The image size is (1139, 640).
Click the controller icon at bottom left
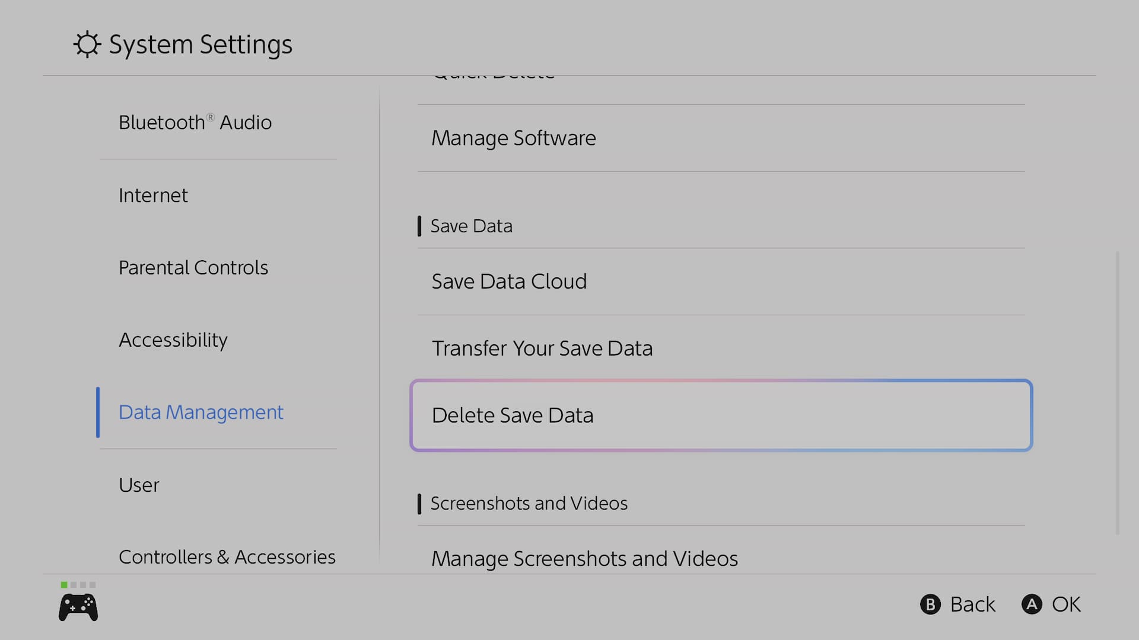[78, 607]
